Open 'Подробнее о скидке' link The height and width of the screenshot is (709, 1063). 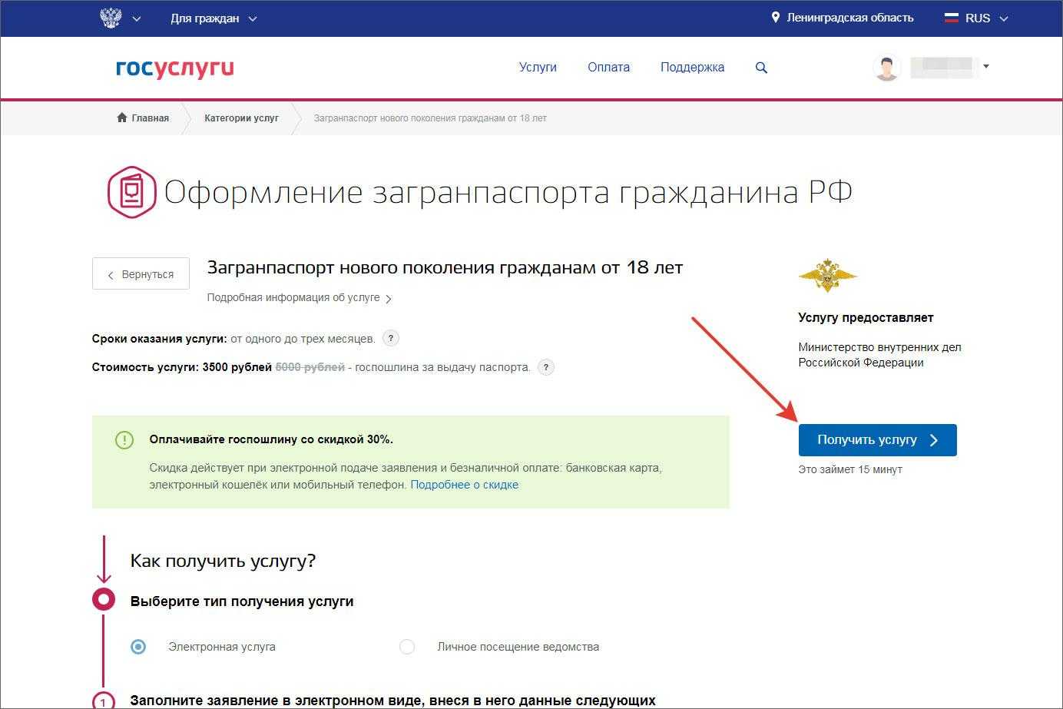pos(464,485)
